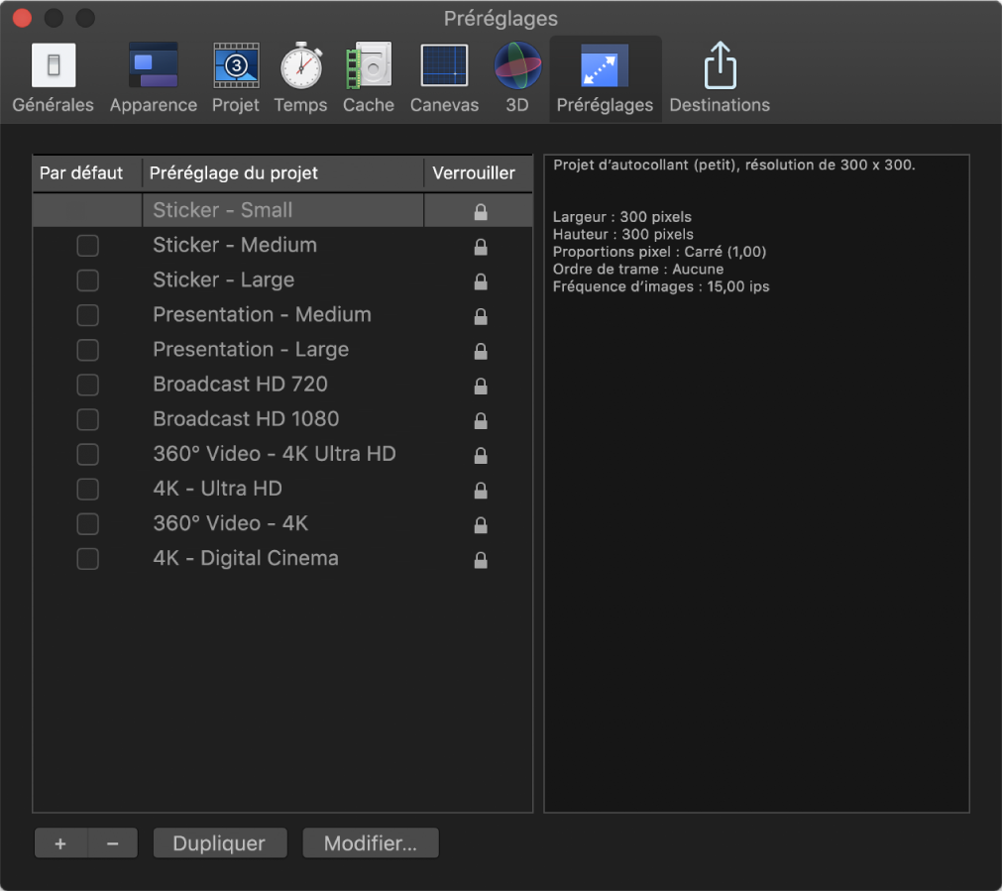Open the Apparence preferences pane

point(153,78)
